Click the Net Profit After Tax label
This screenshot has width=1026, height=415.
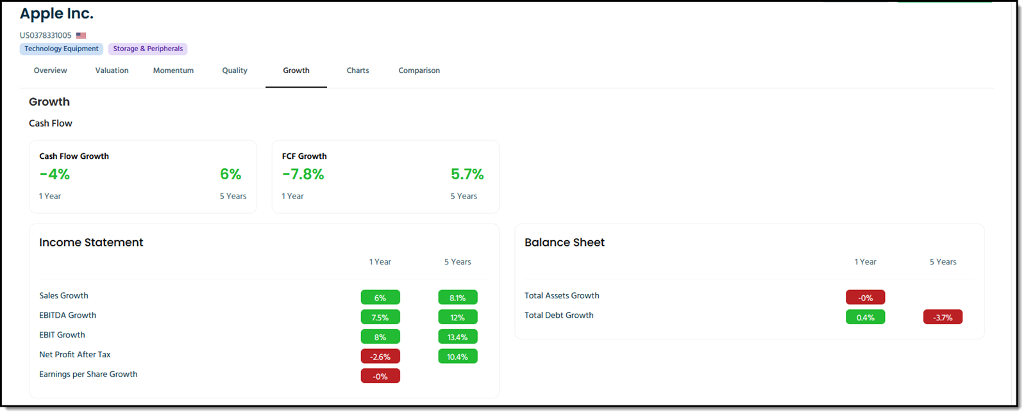pos(75,355)
